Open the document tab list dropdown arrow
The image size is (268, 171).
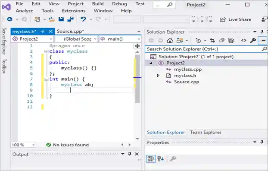(139, 32)
